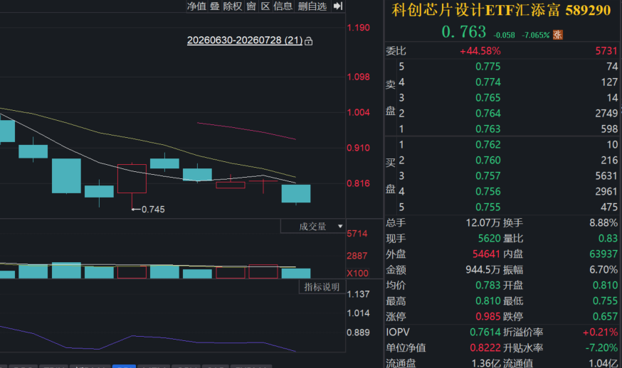Open the 信息 toolbar item

pyautogui.click(x=283, y=6)
